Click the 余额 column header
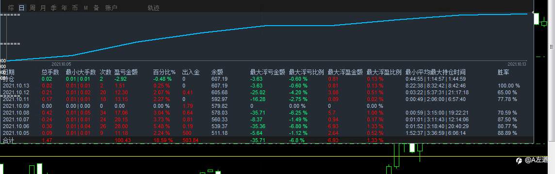This screenshot has height=174, width=555. click(x=217, y=72)
